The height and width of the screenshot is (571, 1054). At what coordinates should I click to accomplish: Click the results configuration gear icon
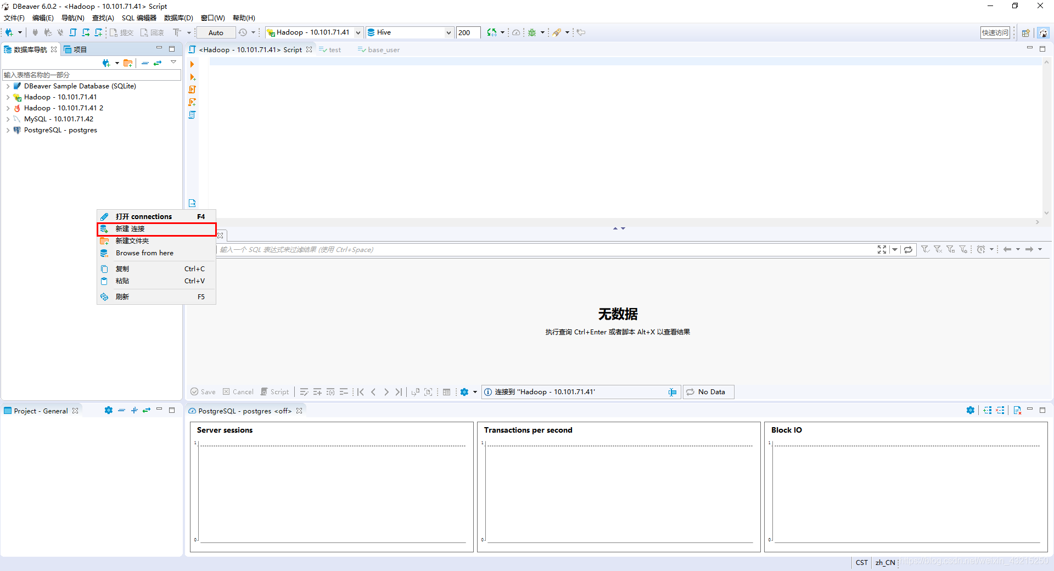click(464, 391)
